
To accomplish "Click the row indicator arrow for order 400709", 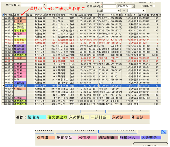I will coord(3,85).
